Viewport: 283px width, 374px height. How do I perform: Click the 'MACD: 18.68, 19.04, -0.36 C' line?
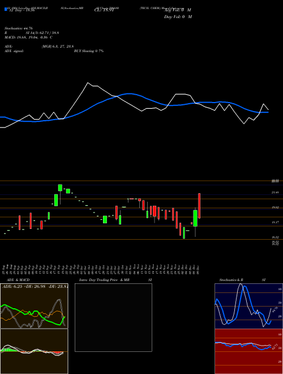[x=28, y=37]
